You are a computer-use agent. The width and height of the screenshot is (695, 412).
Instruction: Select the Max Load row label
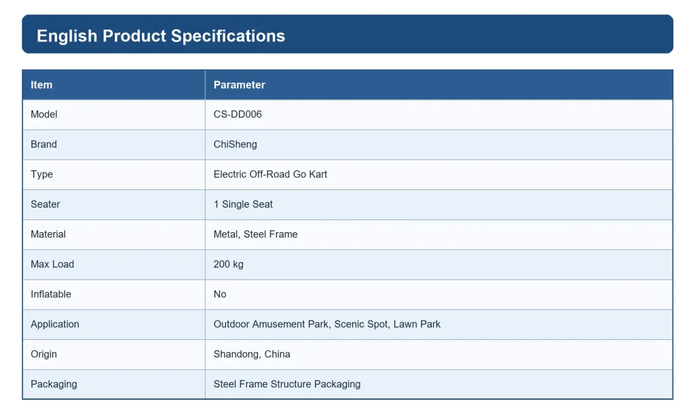click(x=52, y=264)
